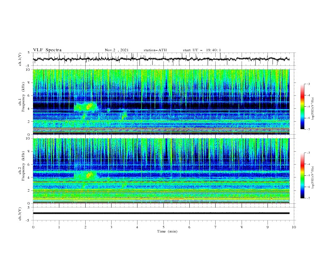
Task: Click the "-3" tick on ch.1 colorbar
Action: point(308,84)
